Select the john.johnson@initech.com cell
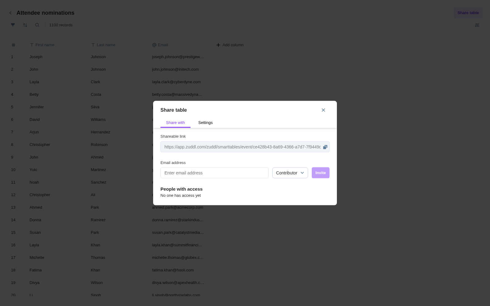Screen dimensions: 490x306 179,69
